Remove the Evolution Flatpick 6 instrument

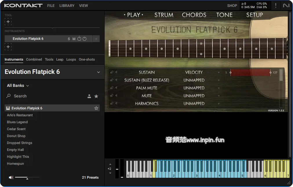click(x=96, y=39)
